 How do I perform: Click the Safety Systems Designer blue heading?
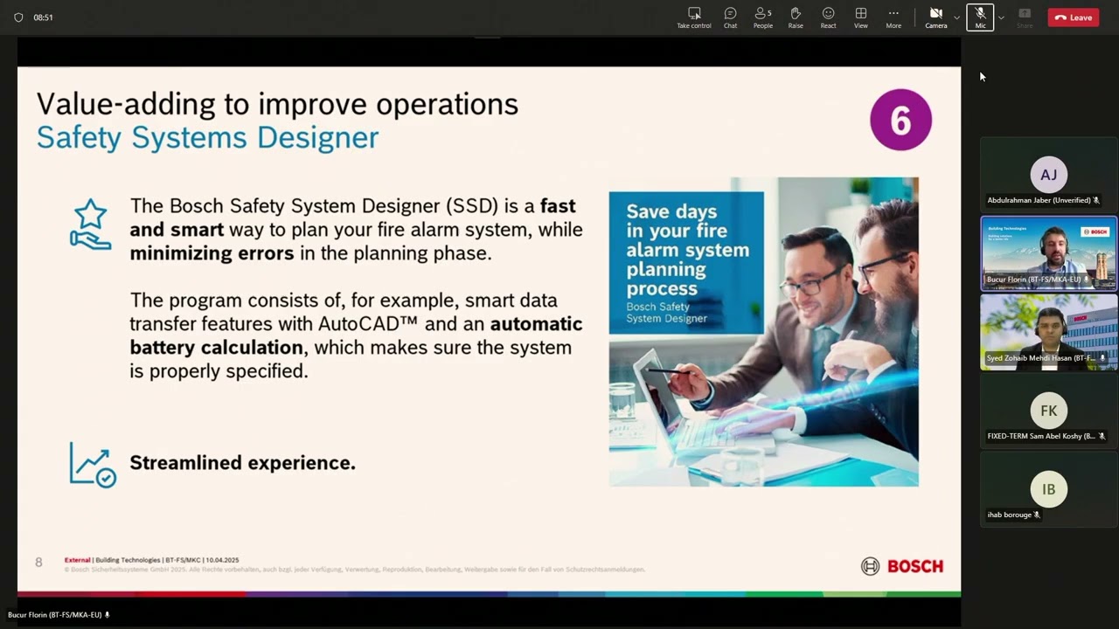(208, 137)
